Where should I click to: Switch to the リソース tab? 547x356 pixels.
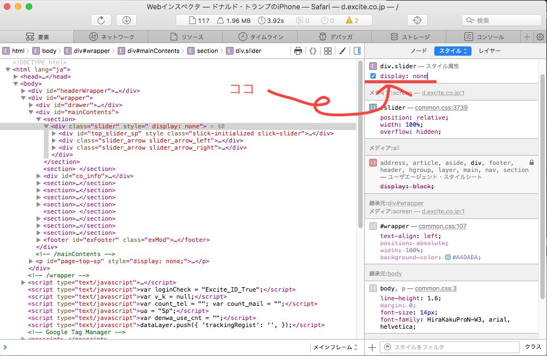coord(185,37)
